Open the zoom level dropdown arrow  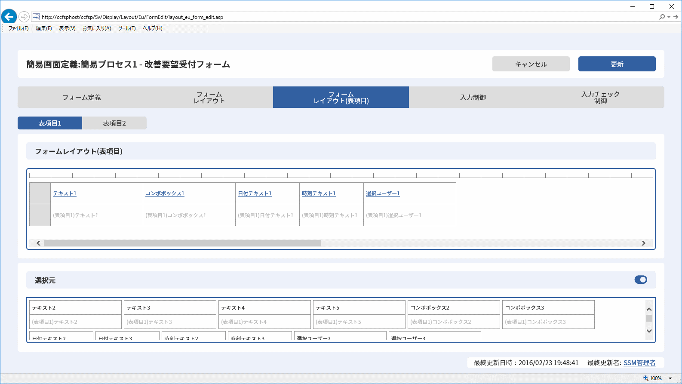point(670,378)
